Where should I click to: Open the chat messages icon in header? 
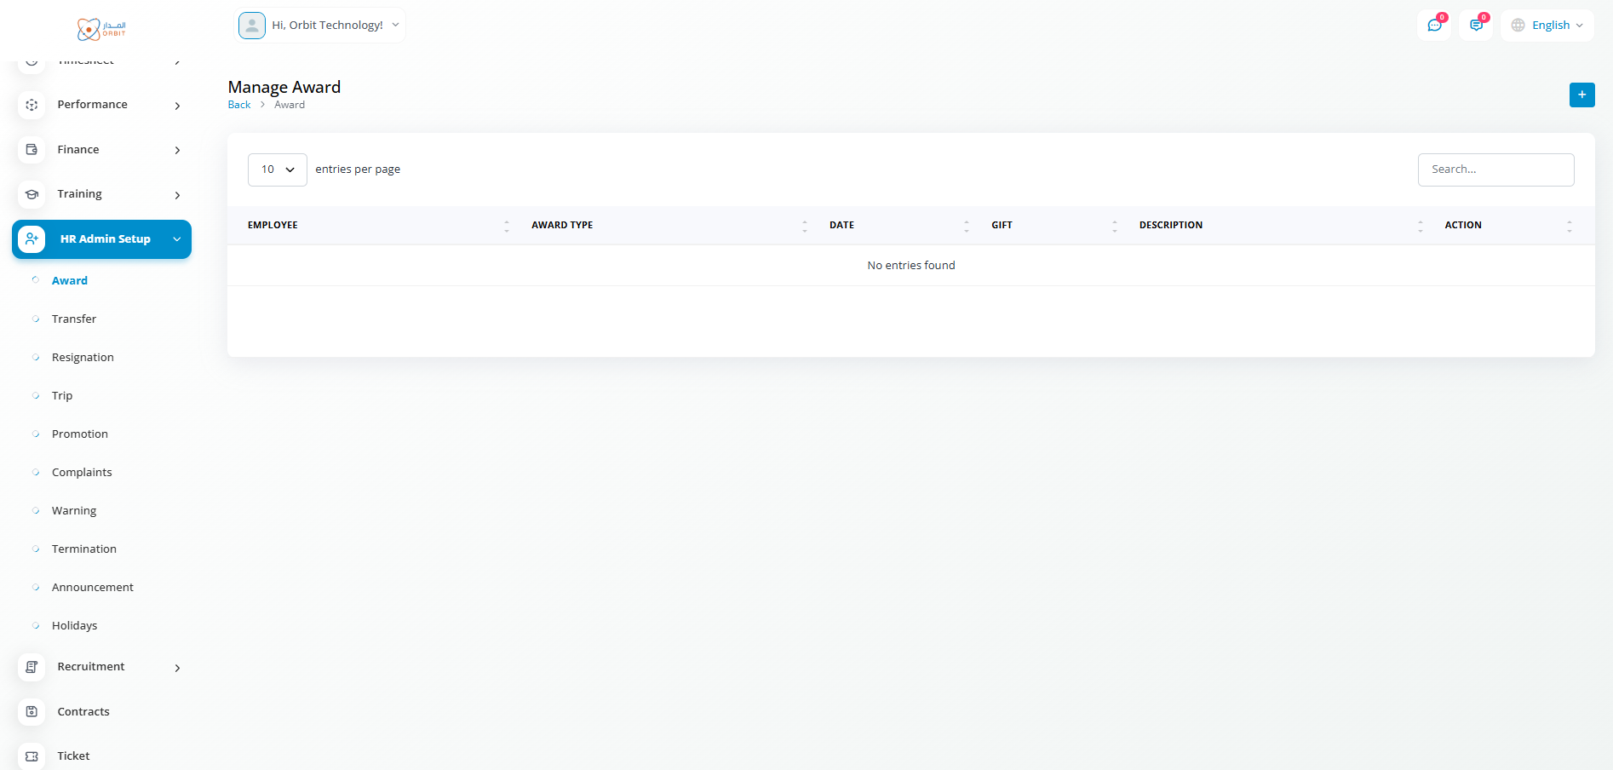[1434, 26]
